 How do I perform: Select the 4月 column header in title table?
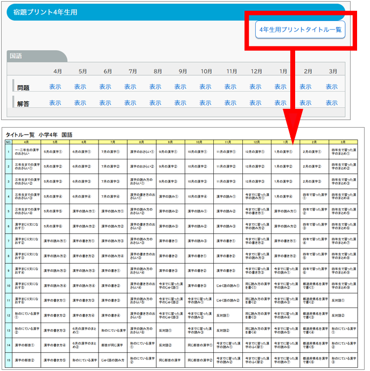tap(26, 142)
